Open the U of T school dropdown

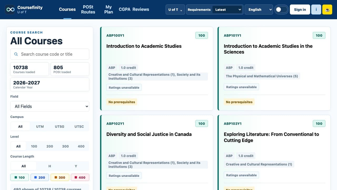tap(175, 9)
